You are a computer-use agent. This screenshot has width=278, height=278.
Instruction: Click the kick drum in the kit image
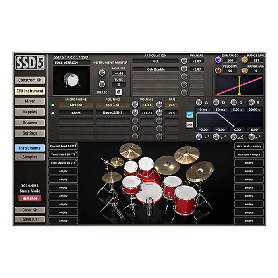pos(149,192)
